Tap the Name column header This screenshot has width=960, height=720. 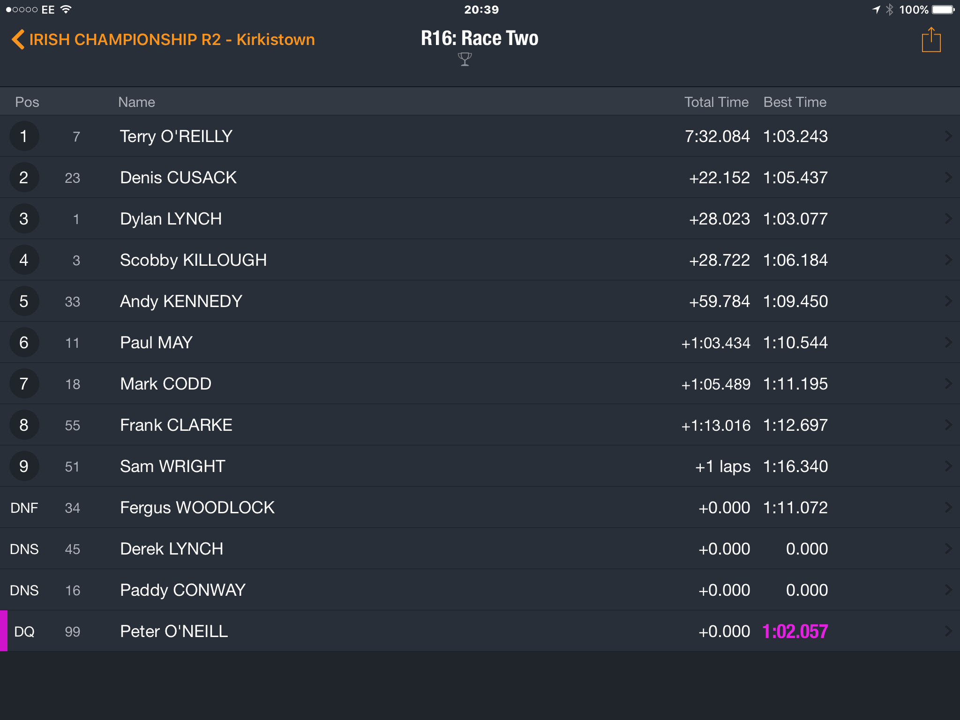[x=136, y=102]
